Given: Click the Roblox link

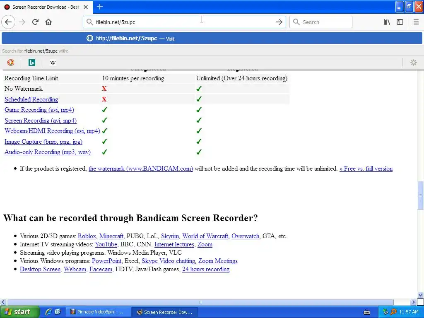Looking at the screenshot, I should (x=87, y=236).
